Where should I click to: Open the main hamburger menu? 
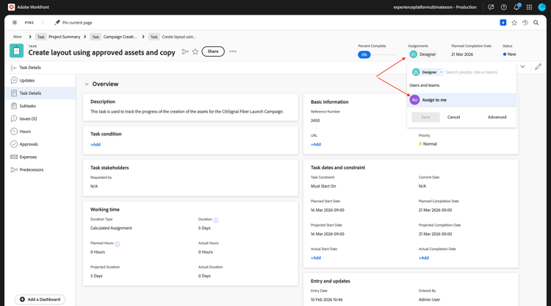click(x=15, y=23)
